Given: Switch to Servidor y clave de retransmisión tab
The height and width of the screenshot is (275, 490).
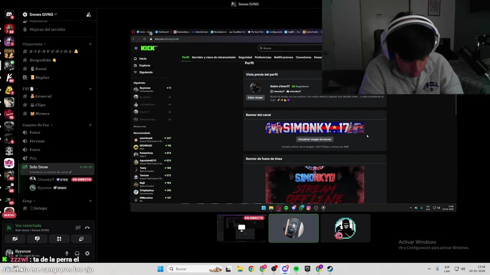Looking at the screenshot, I should 214,57.
